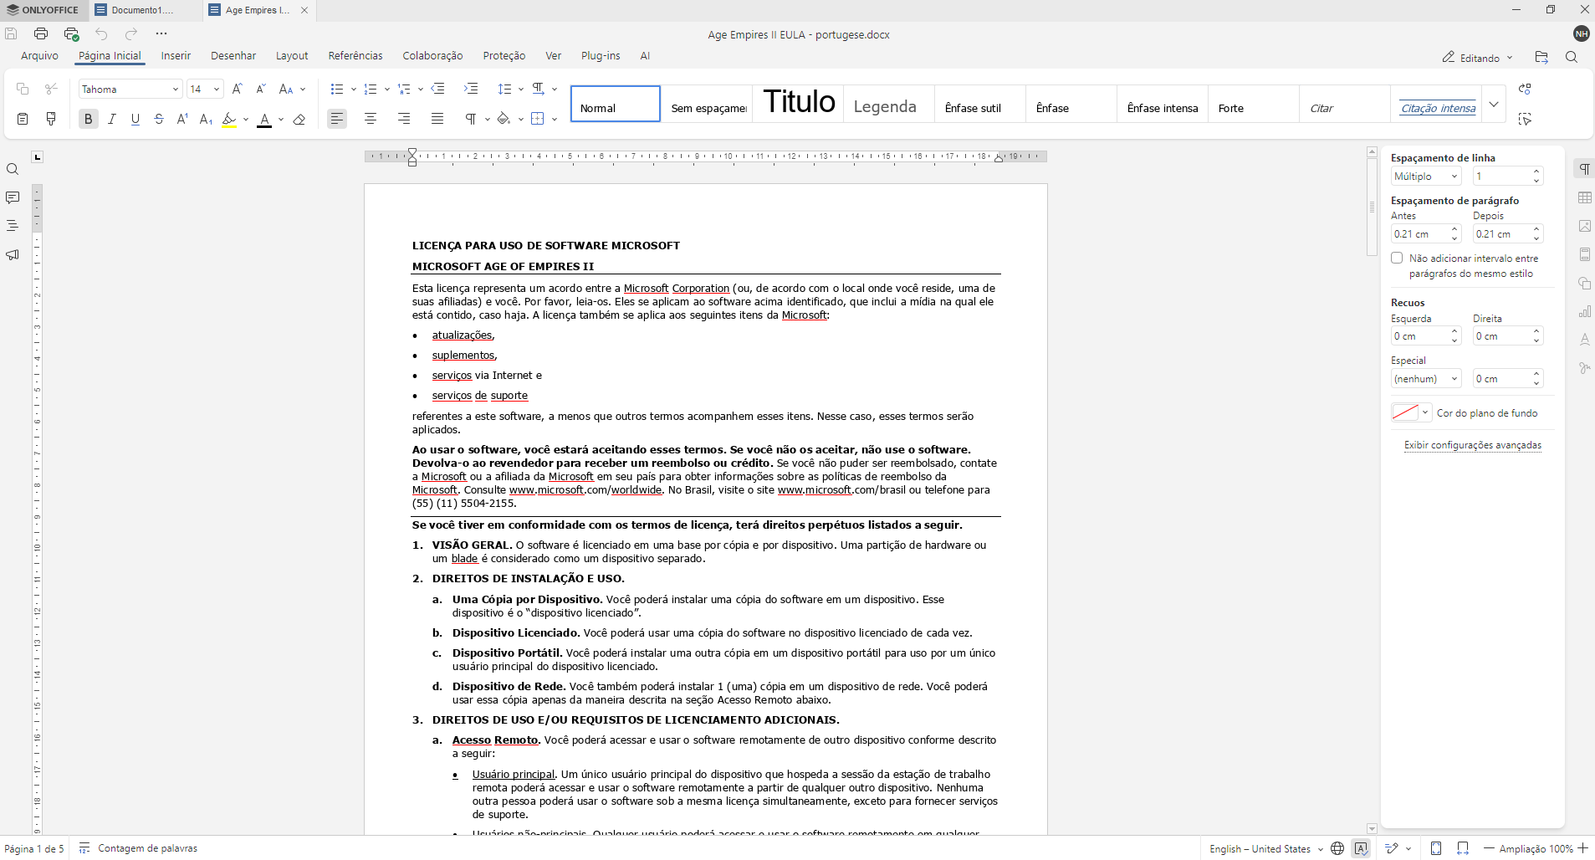Click the Strikethrough text icon
The width and height of the screenshot is (1595, 860).
pyautogui.click(x=159, y=119)
